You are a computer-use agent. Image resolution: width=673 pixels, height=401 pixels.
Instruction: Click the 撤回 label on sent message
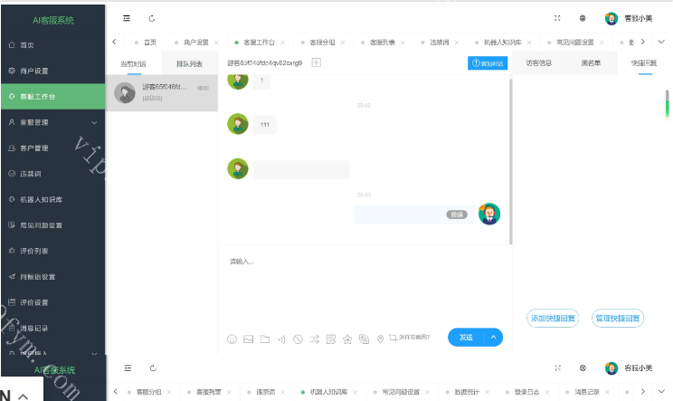point(457,215)
